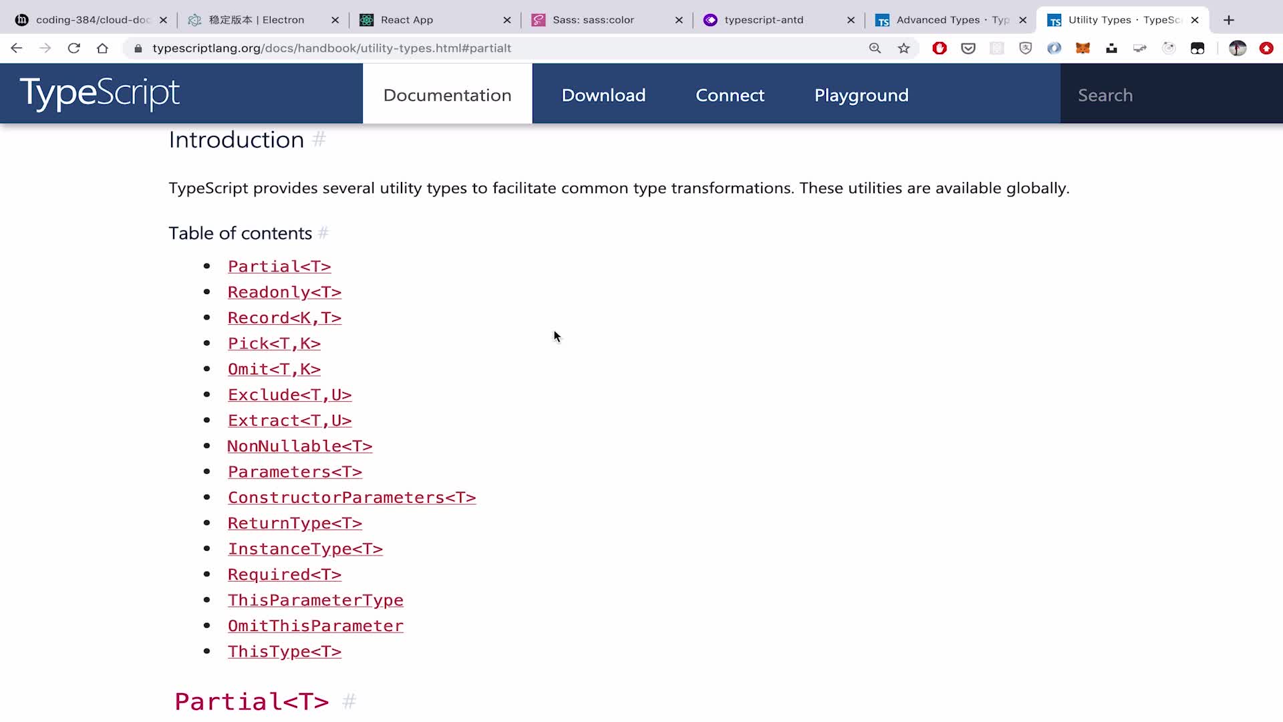The height and width of the screenshot is (722, 1283).
Task: Click the Pocket save extension icon
Action: pyautogui.click(x=968, y=48)
